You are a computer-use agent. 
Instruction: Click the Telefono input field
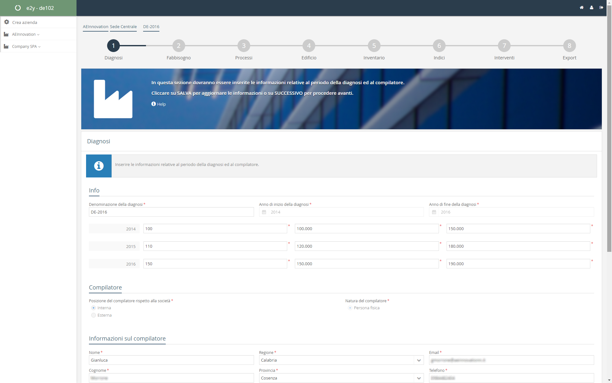(511, 378)
